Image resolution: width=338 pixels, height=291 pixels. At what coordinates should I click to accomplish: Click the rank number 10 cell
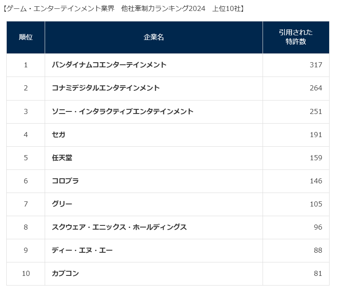26,273
